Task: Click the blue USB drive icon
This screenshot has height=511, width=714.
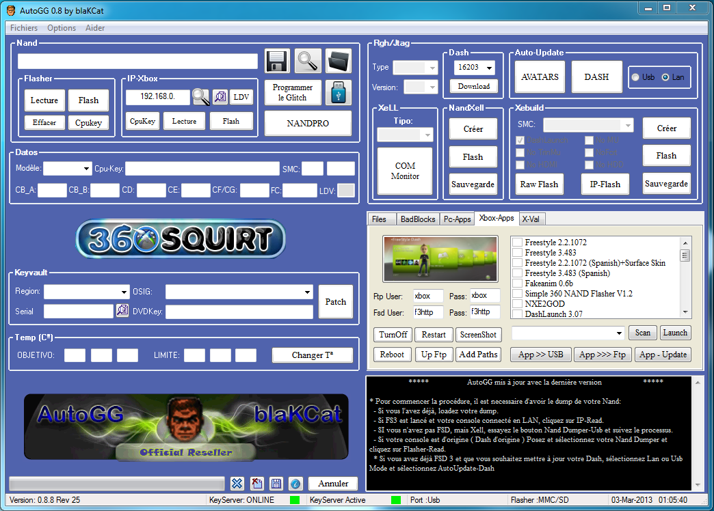Action: pos(338,92)
